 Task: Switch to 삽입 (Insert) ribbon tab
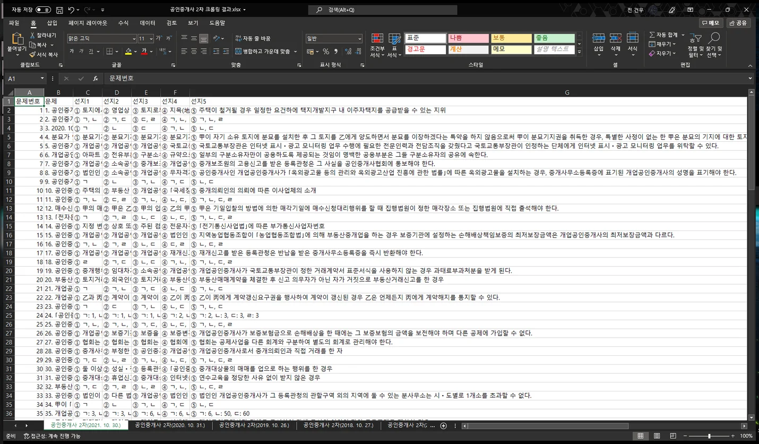[x=52, y=23]
